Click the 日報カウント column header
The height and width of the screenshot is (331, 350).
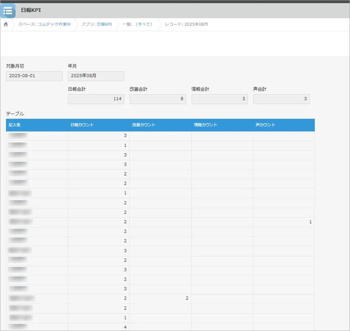(98, 125)
